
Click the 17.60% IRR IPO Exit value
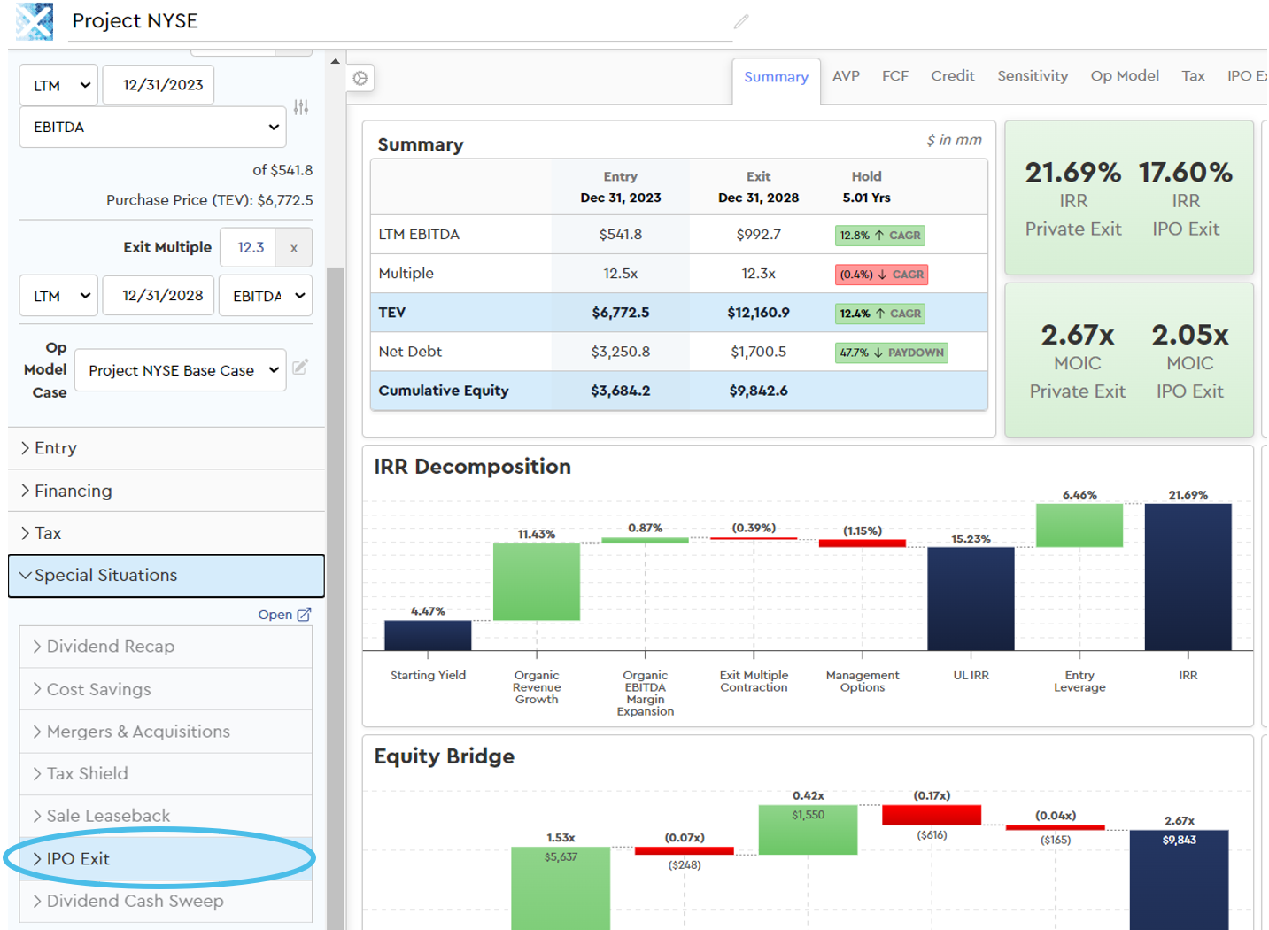coord(1186,172)
